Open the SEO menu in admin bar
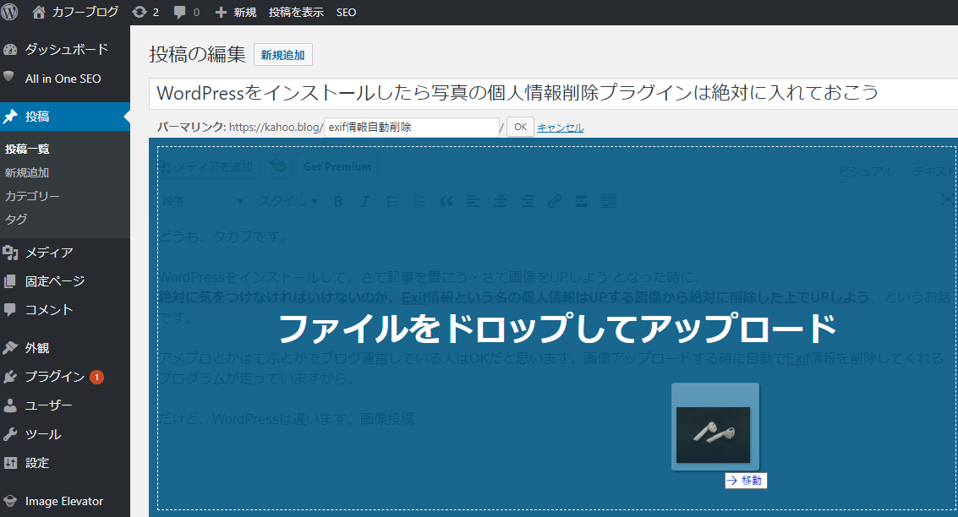The width and height of the screenshot is (958, 517). pos(346,13)
